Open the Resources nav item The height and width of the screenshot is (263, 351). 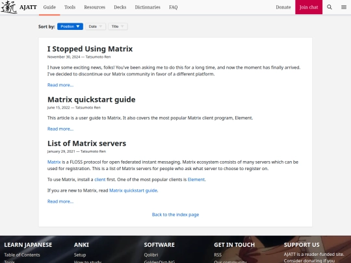[x=95, y=7]
